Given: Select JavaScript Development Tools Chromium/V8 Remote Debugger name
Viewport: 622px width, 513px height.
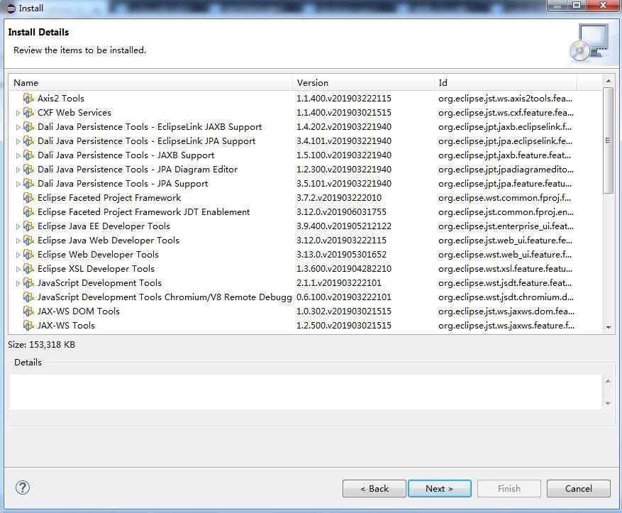Looking at the screenshot, I should click(165, 297).
